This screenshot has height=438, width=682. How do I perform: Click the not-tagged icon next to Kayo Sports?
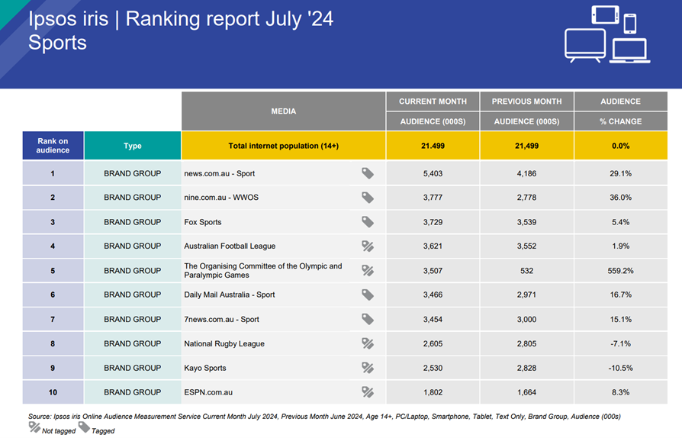368,368
